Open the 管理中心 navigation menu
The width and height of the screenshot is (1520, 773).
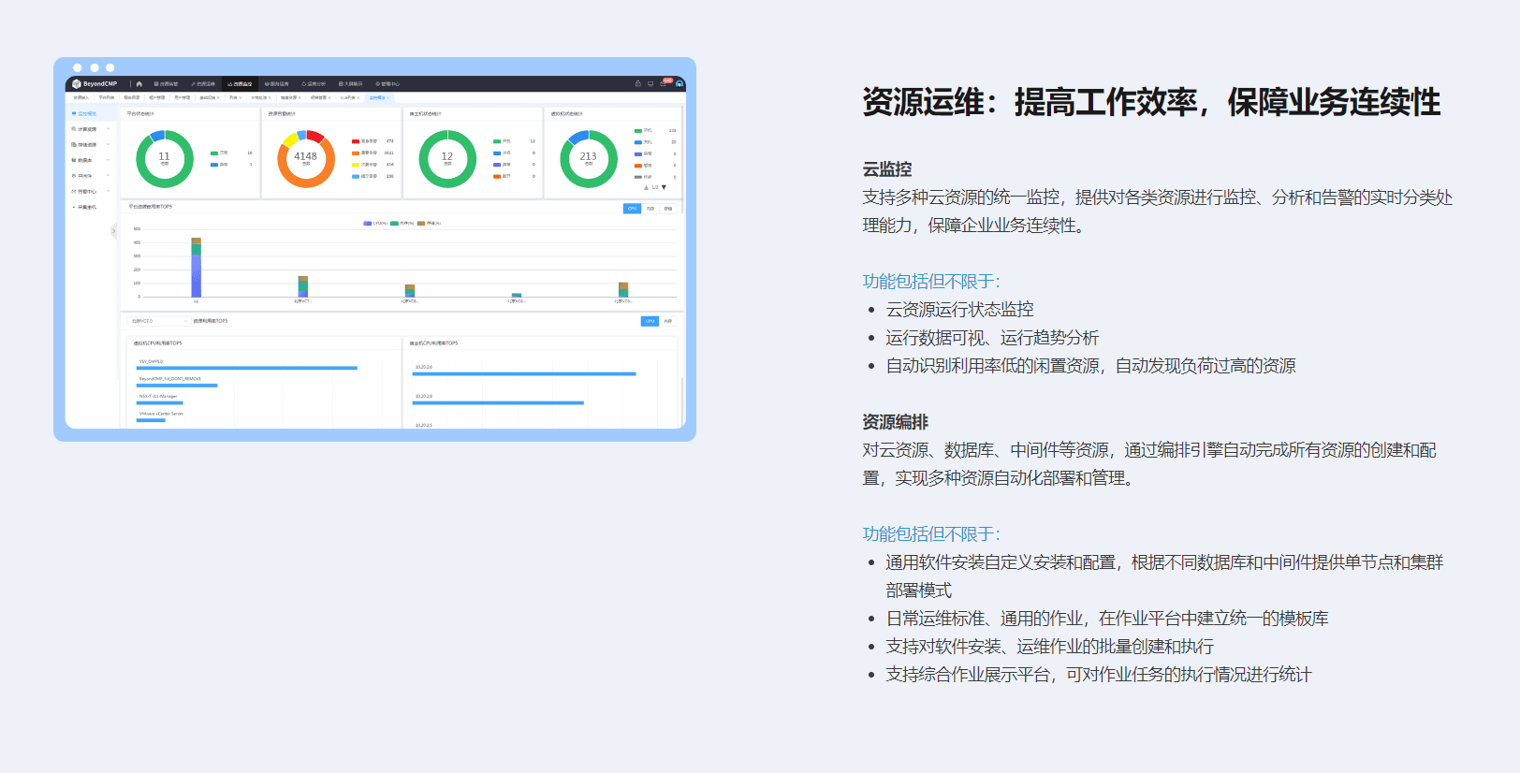point(387,84)
